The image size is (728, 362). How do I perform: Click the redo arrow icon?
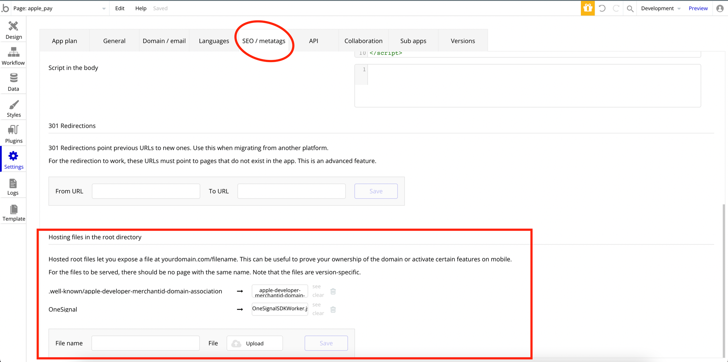pos(616,8)
